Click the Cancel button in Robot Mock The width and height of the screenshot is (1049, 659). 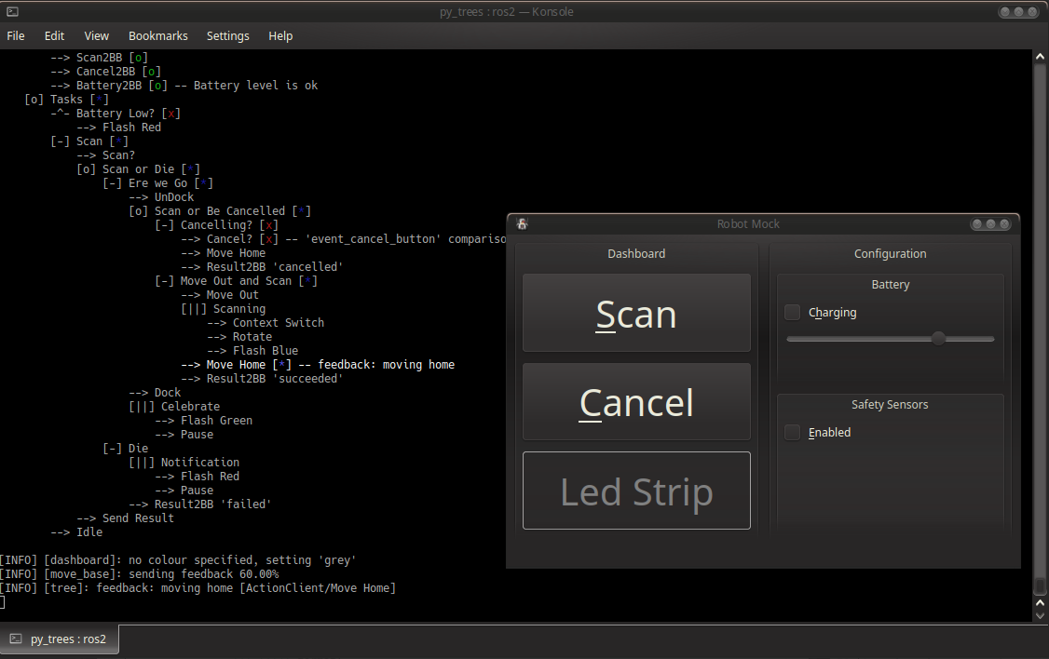(636, 402)
